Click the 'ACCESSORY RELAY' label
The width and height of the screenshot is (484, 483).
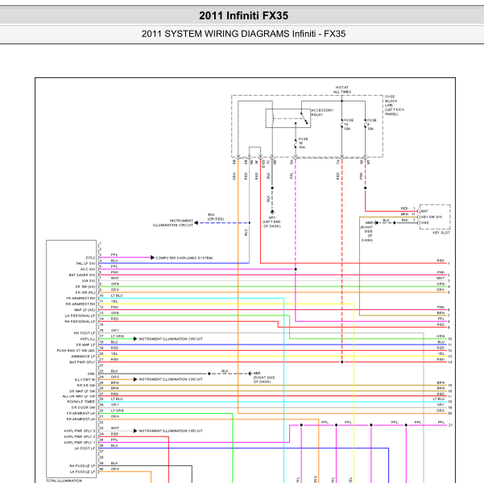point(322,113)
